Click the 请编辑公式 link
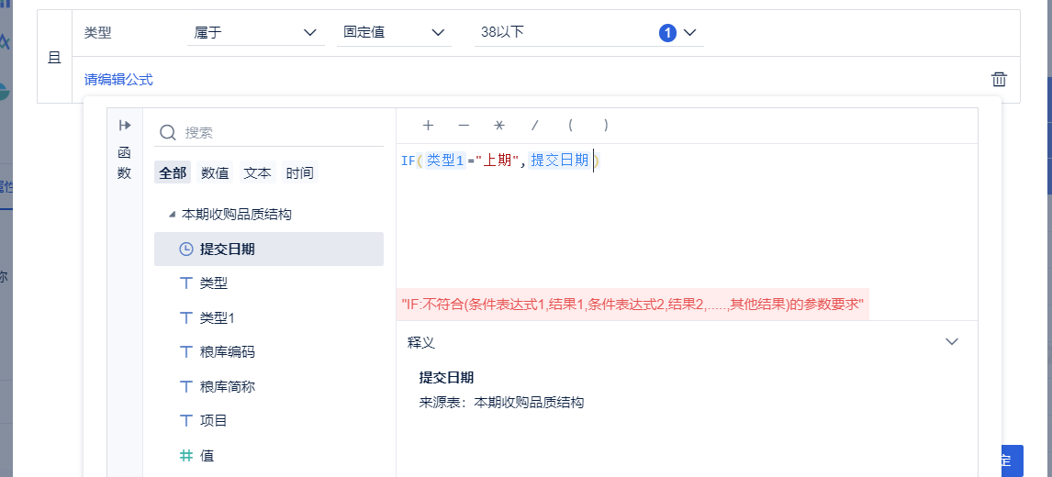Viewport: 1052px width, 477px height. pos(118,80)
